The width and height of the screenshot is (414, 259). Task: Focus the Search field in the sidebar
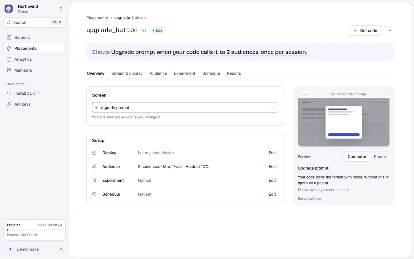[x=34, y=22]
